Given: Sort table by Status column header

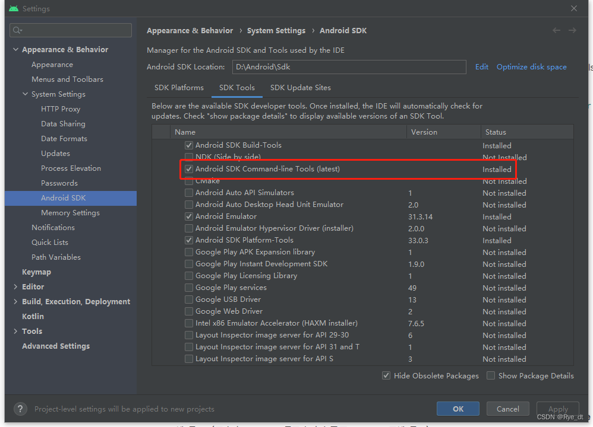Looking at the screenshot, I should pos(527,132).
